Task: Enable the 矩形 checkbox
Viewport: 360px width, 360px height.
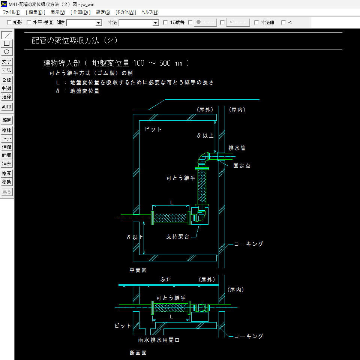Action: [9, 22]
